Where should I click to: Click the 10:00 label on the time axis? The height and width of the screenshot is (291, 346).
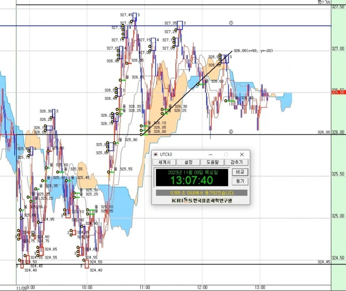pos(87,287)
